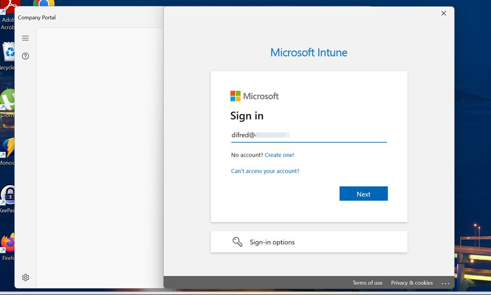The height and width of the screenshot is (295, 491).
Task: Expand the footer ellipsis more options
Action: [x=445, y=284]
